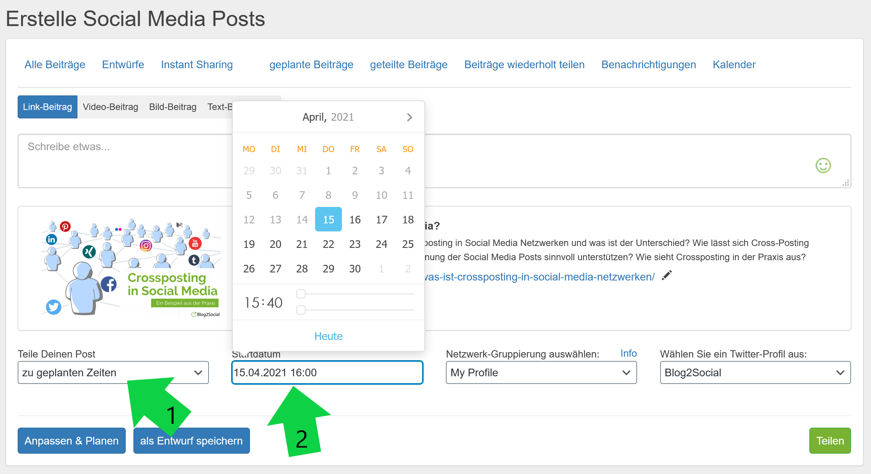Open the Benachrichtigungen section
This screenshot has width=871, height=474.
click(648, 64)
